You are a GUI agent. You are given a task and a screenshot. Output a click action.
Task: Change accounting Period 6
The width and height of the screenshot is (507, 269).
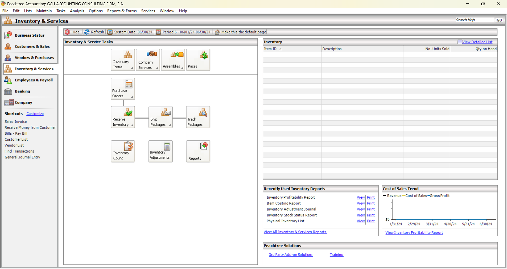[183, 32]
